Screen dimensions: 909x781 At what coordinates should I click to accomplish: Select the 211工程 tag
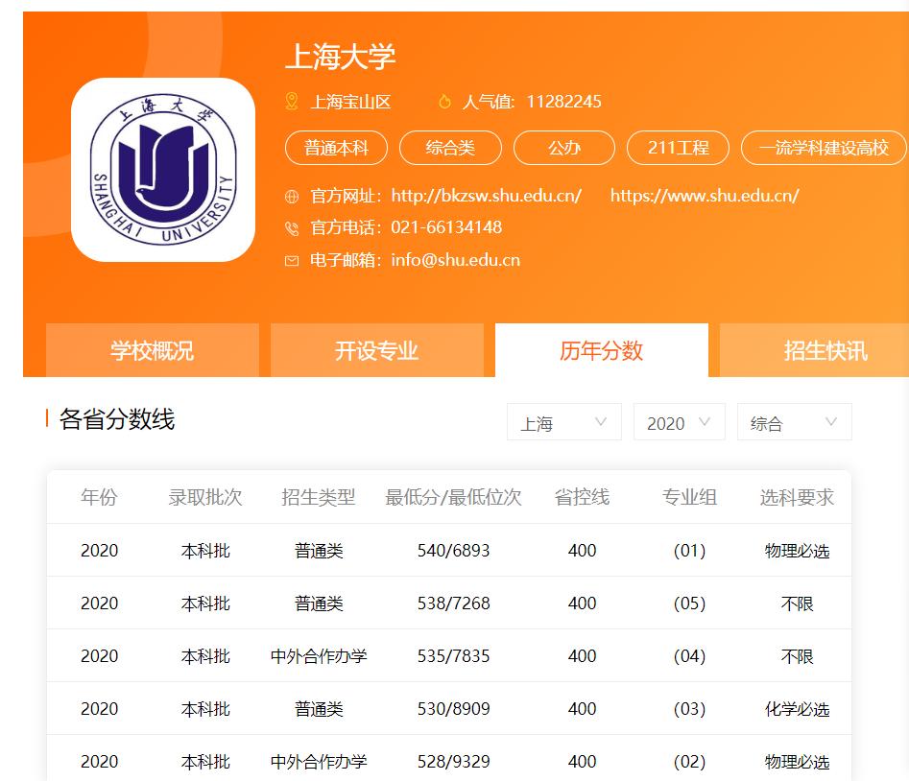coord(678,148)
